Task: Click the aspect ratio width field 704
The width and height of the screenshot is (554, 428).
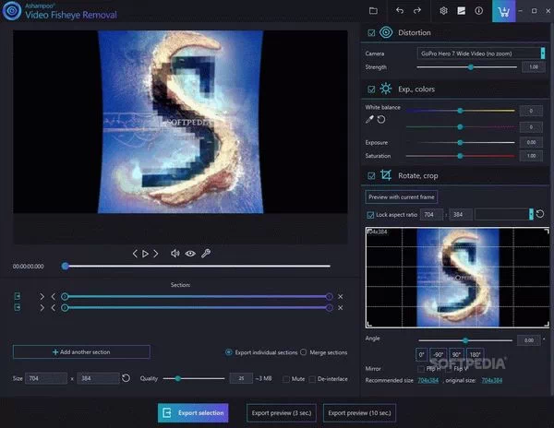Action: 431,214
